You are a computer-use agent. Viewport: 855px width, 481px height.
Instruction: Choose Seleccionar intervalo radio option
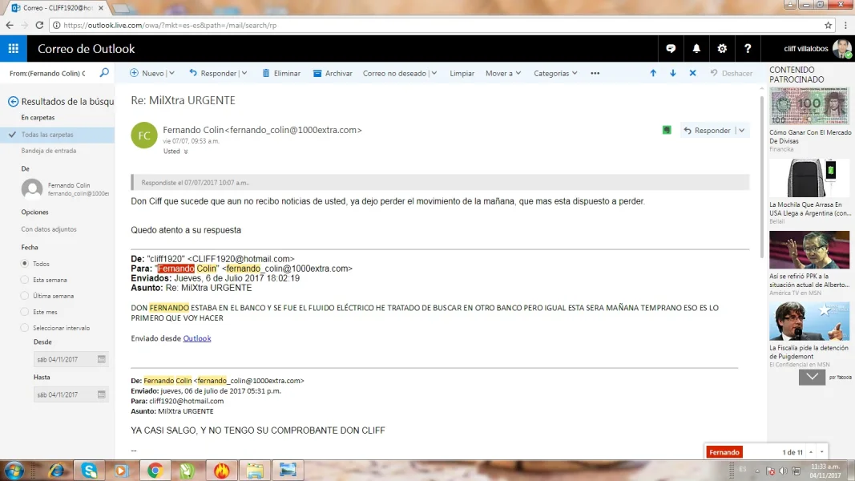pyautogui.click(x=25, y=328)
